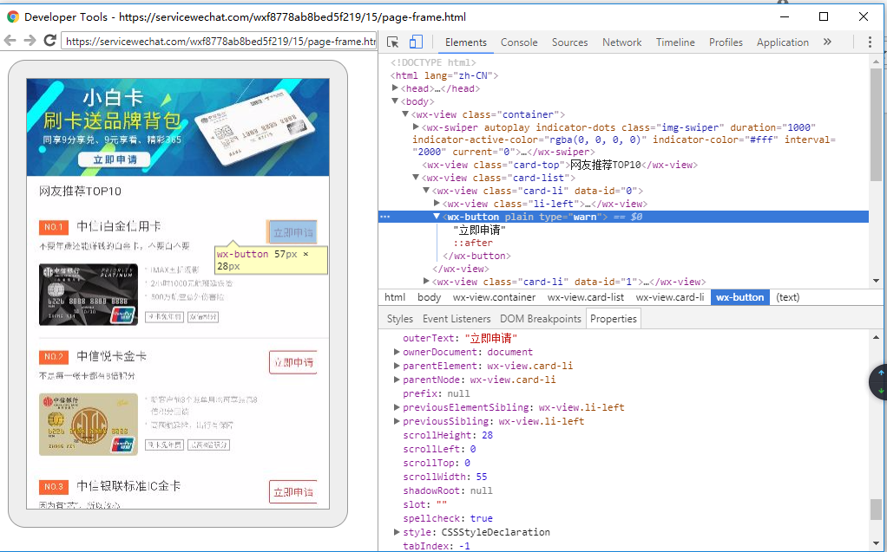Reload the page-frame page
This screenshot has height=552, width=887.
pos(49,41)
